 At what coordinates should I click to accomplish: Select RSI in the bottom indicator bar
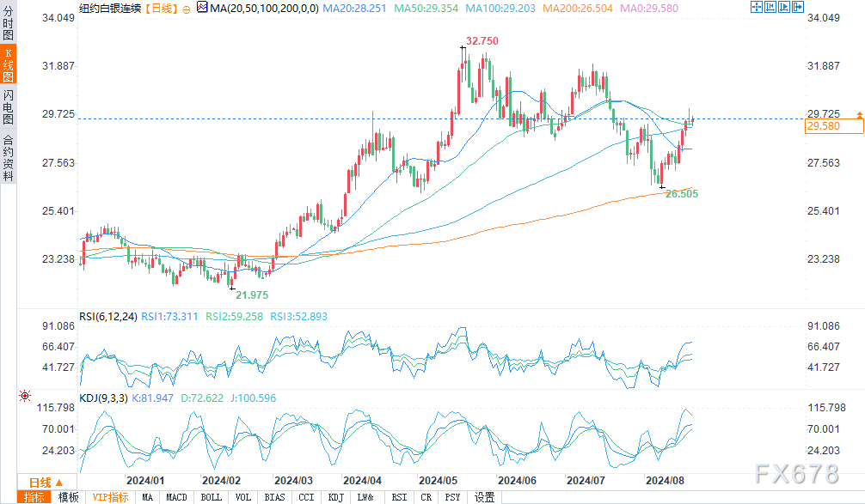pyautogui.click(x=400, y=497)
